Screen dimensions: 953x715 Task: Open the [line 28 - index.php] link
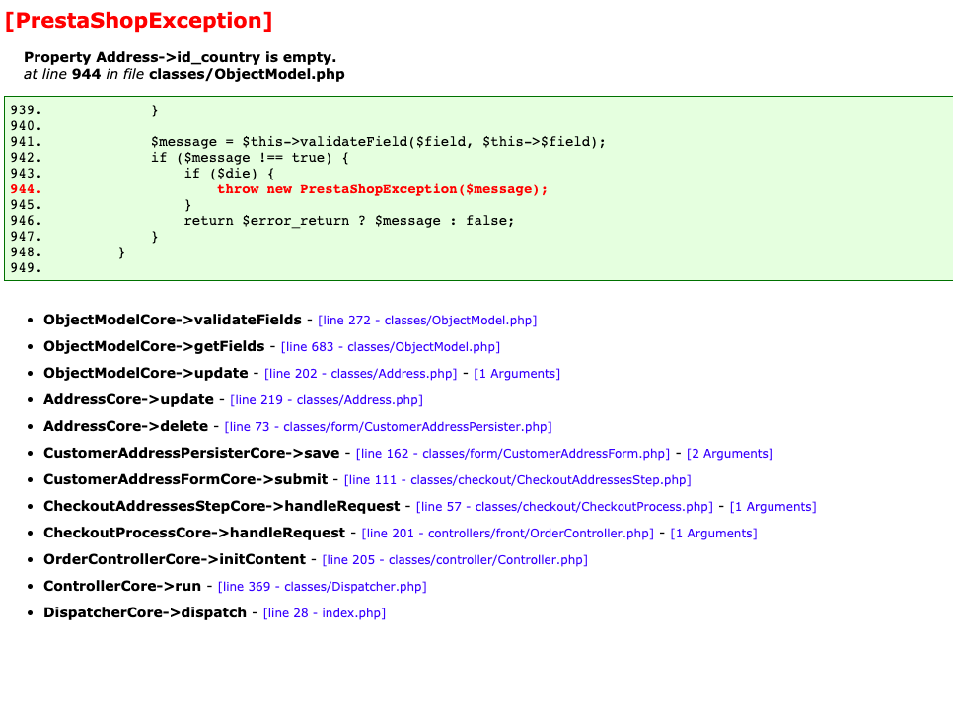[x=325, y=613]
